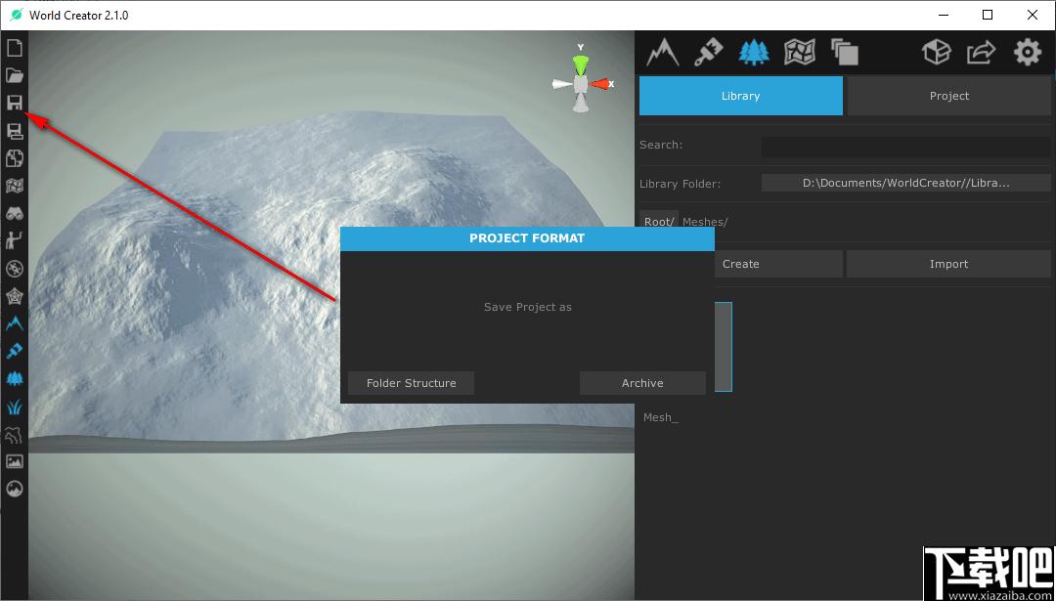Viewport: 1056px width, 601px height.
Task: Choose Archive project format
Action: pyautogui.click(x=642, y=383)
